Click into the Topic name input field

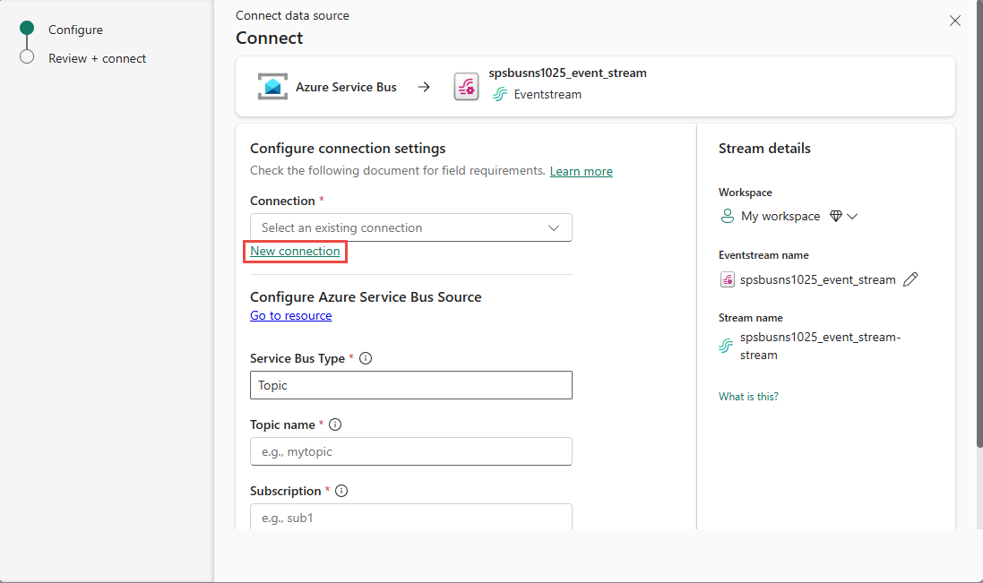(x=410, y=451)
